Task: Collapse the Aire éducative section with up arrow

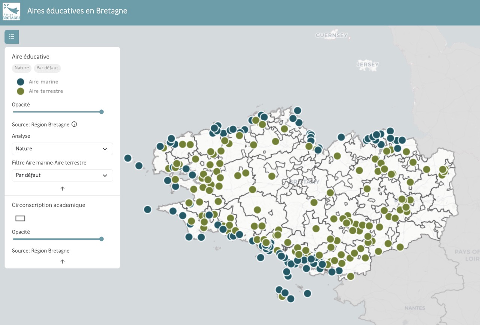Action: [x=62, y=189]
